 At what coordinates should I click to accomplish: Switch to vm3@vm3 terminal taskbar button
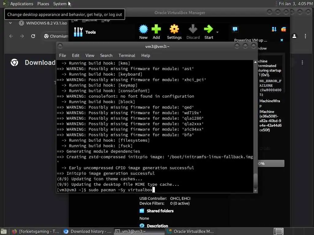click(140, 231)
